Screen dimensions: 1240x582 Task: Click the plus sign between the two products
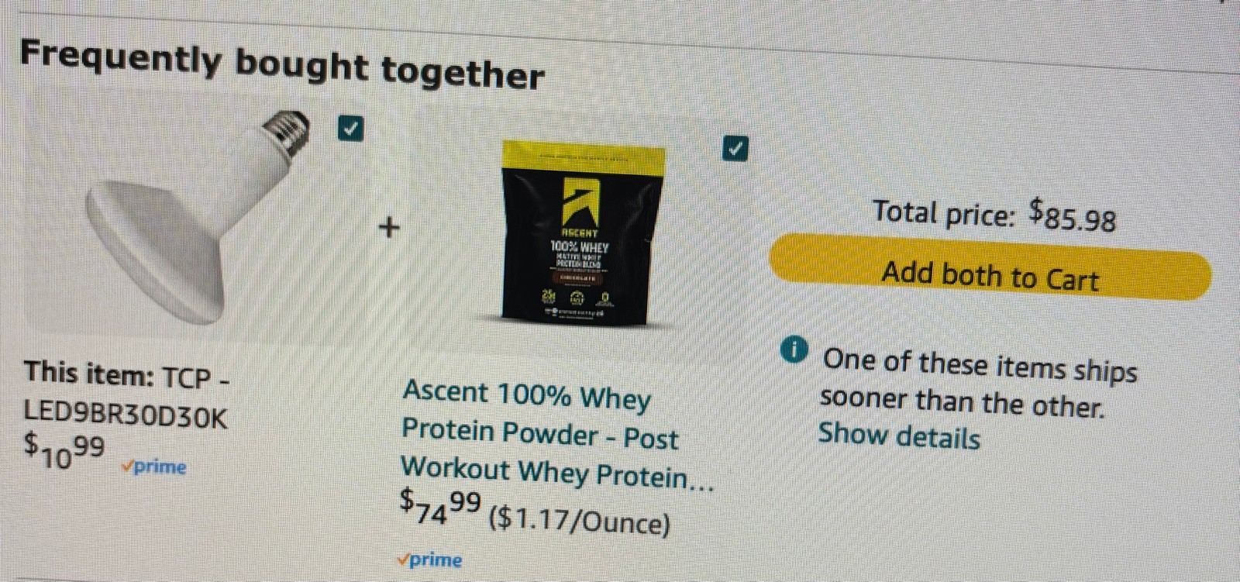coord(390,227)
